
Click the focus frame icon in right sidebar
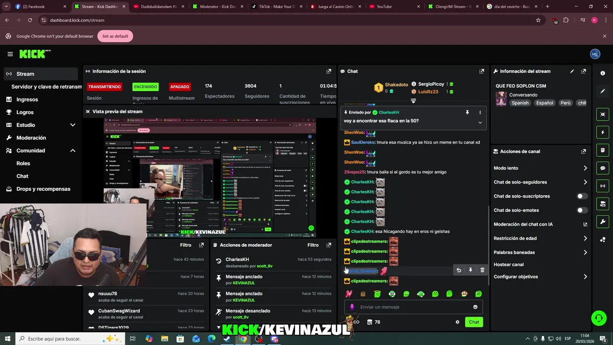click(x=603, y=114)
